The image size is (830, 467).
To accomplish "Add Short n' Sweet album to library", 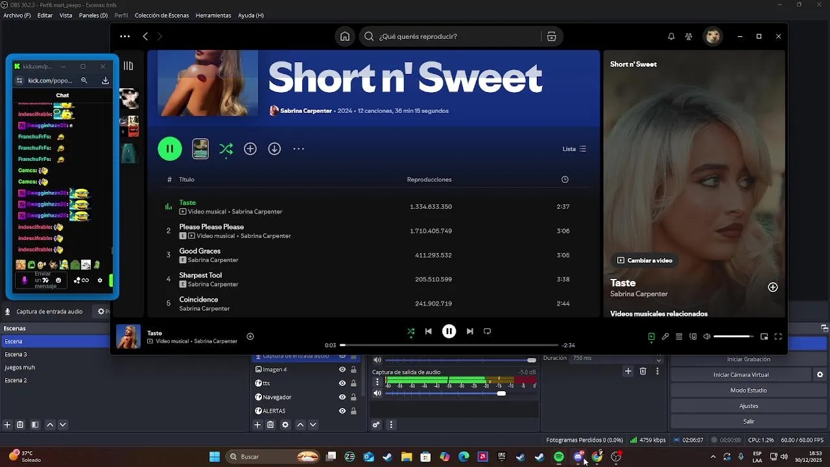I will (x=250, y=149).
